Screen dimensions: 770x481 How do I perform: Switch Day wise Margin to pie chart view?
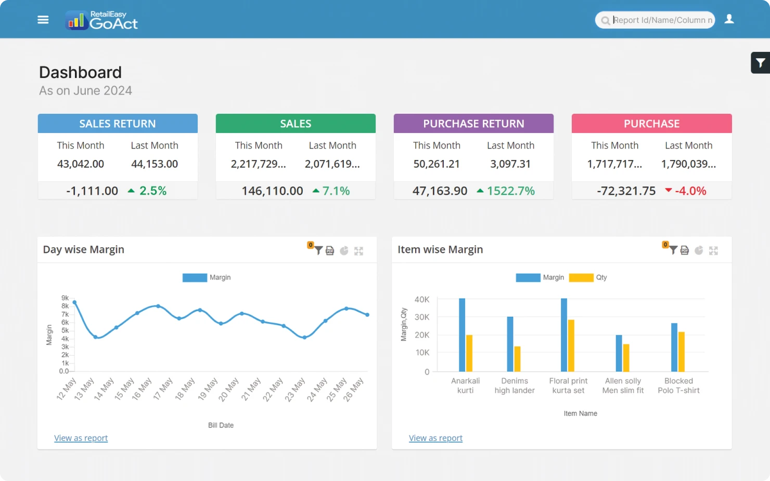344,250
